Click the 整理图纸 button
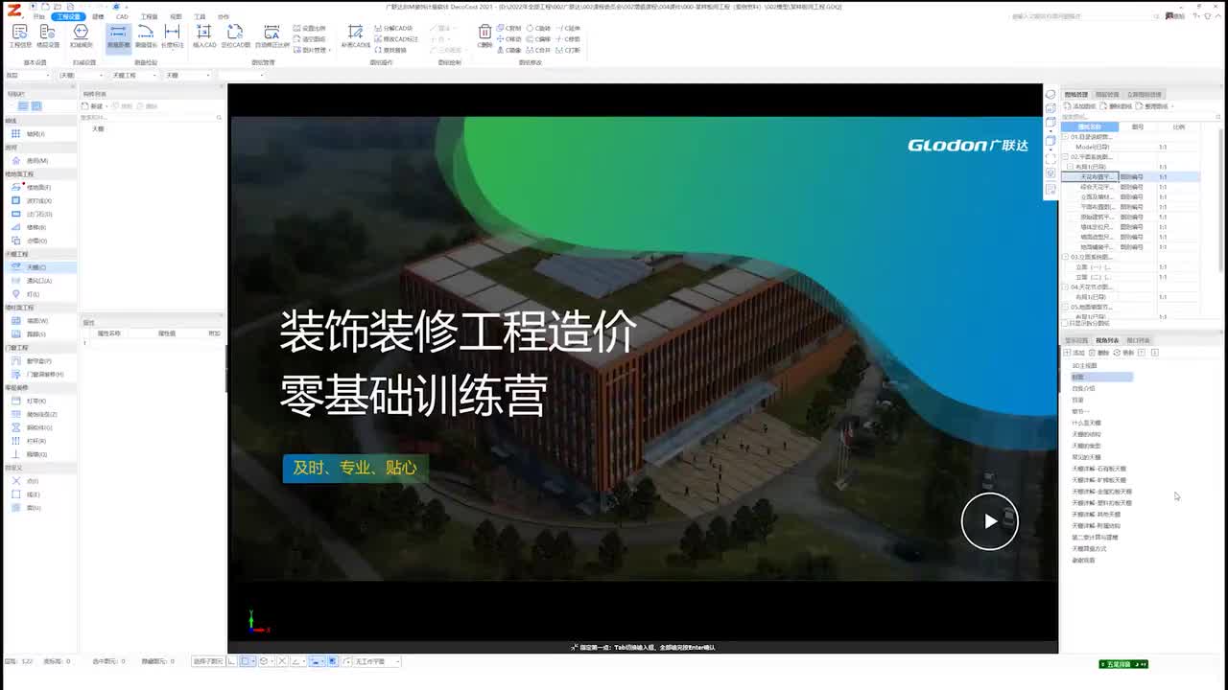Screen dimensions: 1228x690 pos(1153,106)
